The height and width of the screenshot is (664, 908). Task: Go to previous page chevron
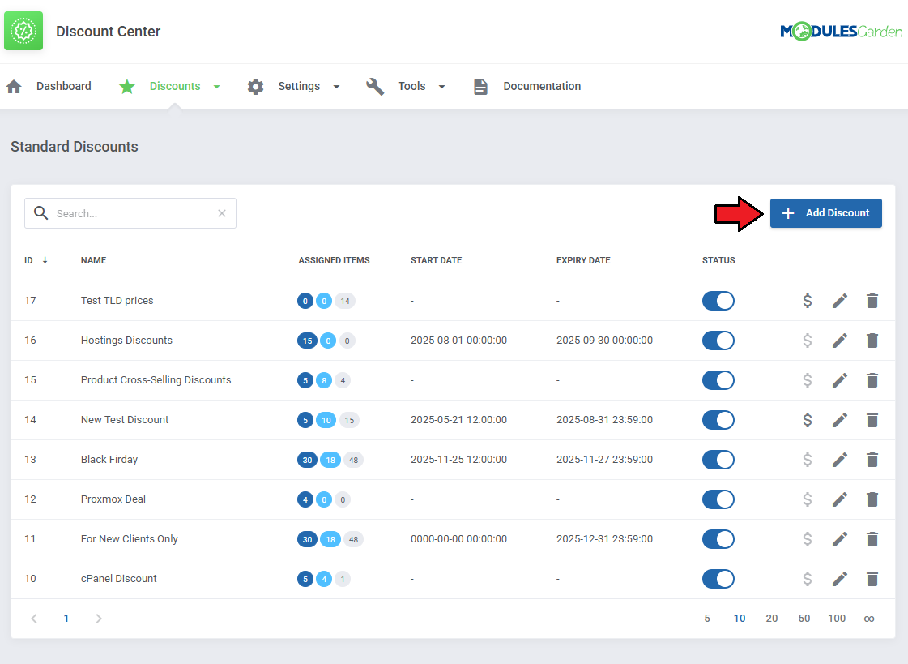[34, 619]
